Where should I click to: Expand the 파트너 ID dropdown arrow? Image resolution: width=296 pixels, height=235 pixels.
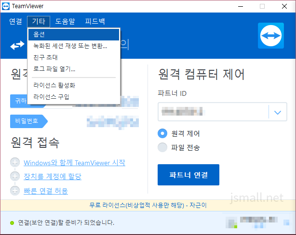tap(278, 112)
